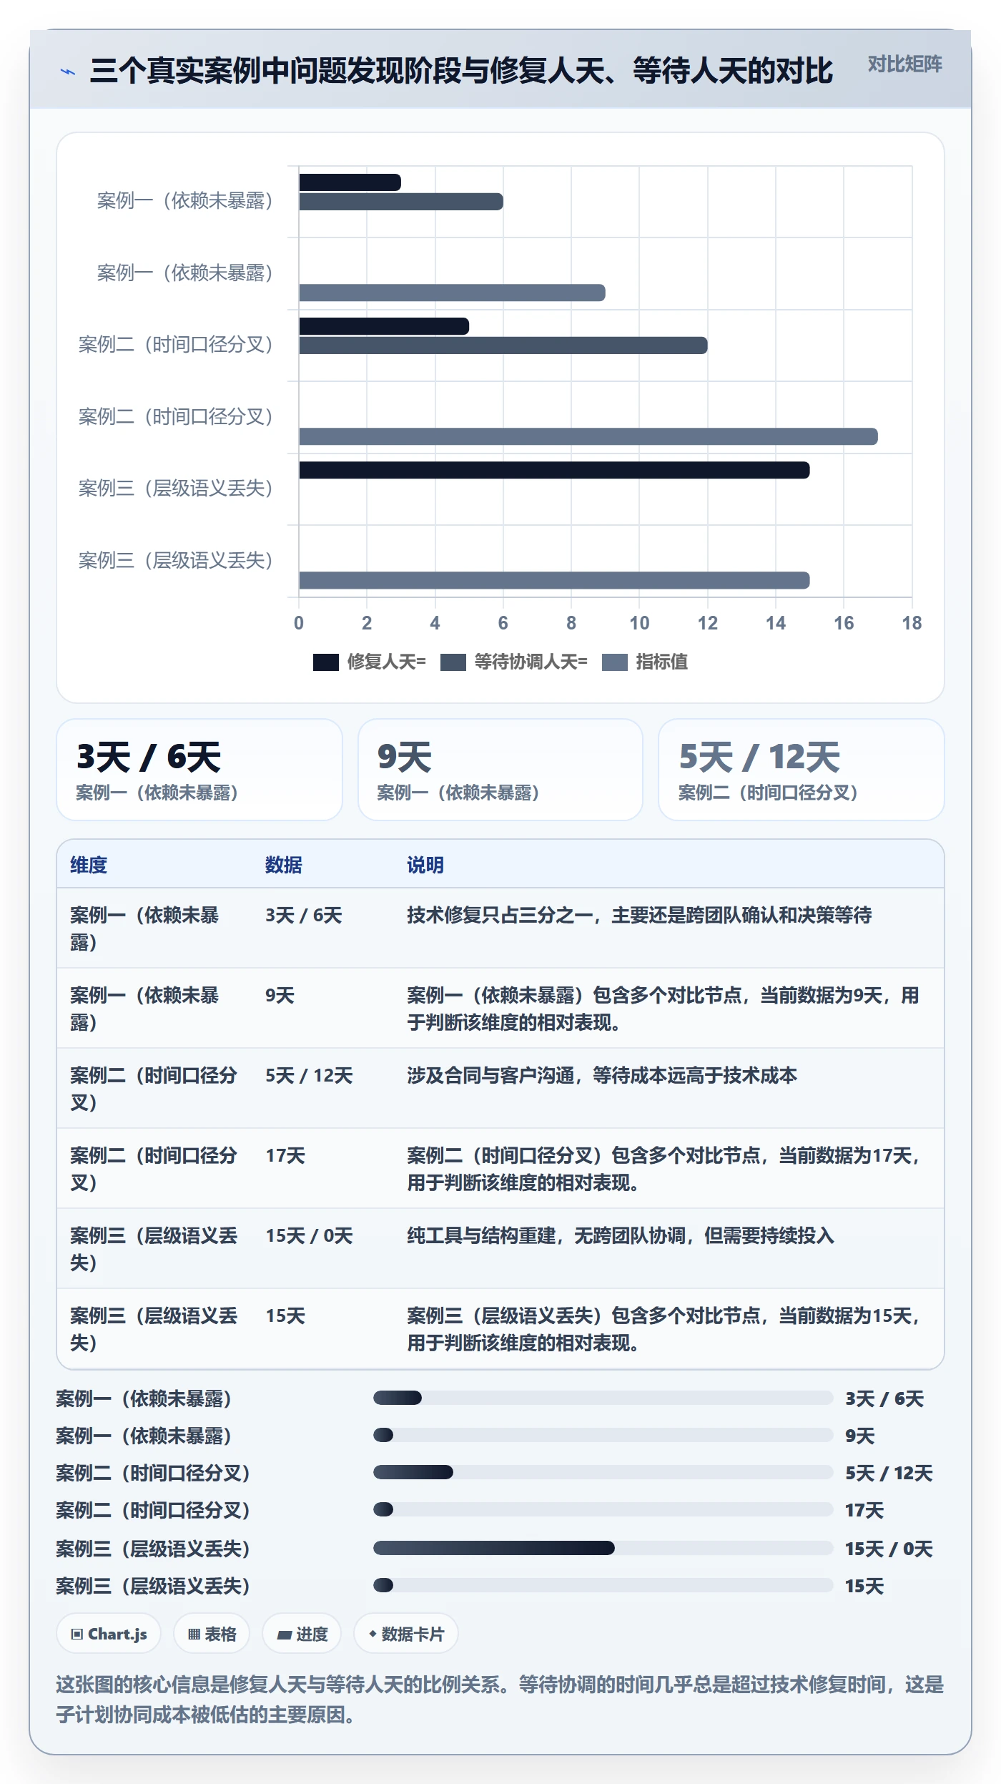Select the 进度 tag chip

(x=302, y=1634)
